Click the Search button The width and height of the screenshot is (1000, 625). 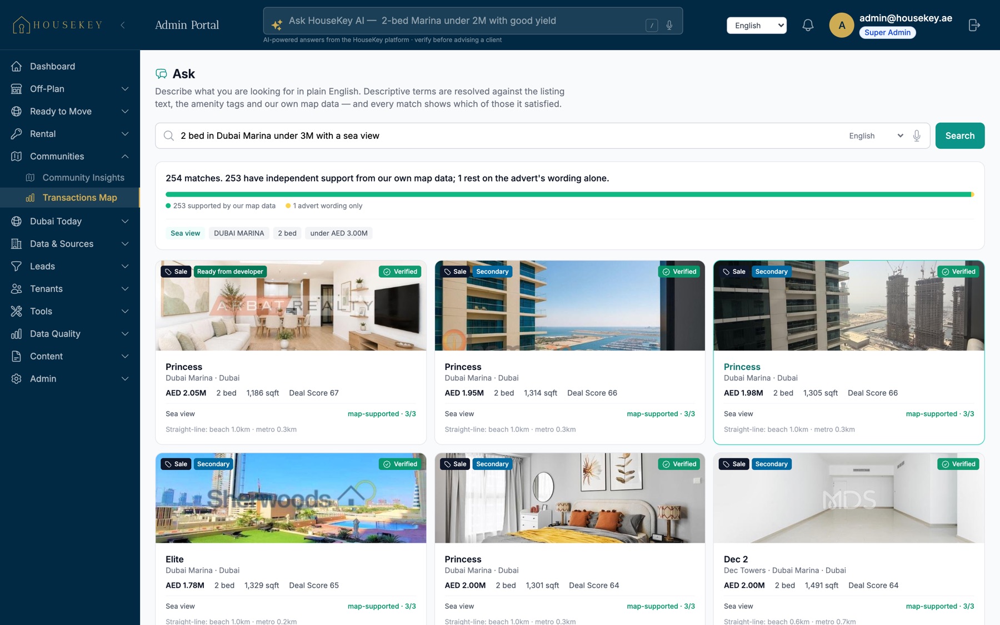[959, 136]
